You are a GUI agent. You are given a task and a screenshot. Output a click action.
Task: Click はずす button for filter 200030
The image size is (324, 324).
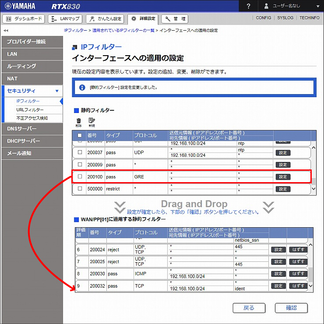tap(298, 274)
